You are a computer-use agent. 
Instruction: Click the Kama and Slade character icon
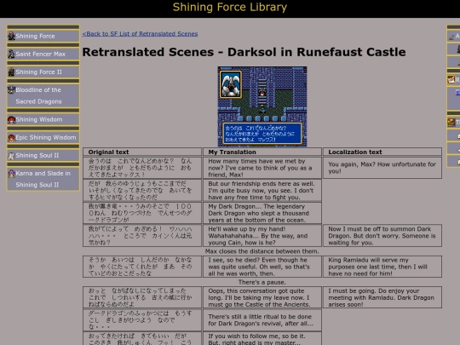(x=11, y=174)
